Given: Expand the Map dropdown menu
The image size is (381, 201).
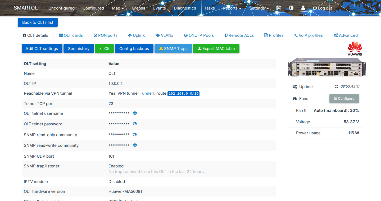Looking at the screenshot, I should [x=118, y=8].
